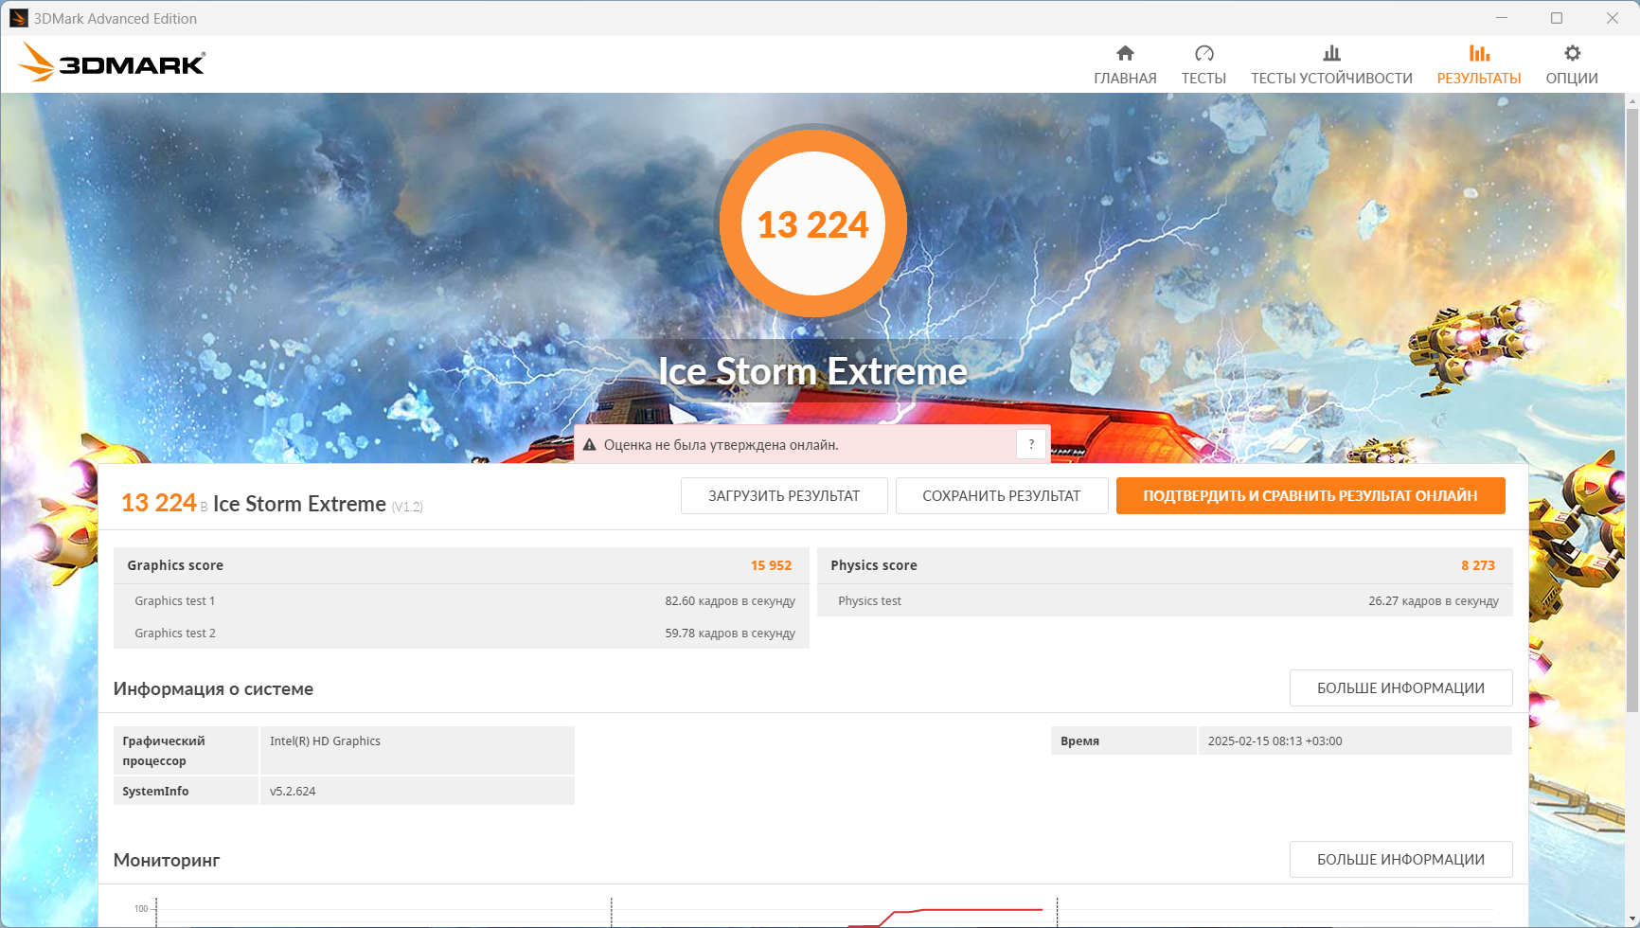Minimize the 3DMark window
The width and height of the screenshot is (1640, 928).
click(x=1502, y=18)
